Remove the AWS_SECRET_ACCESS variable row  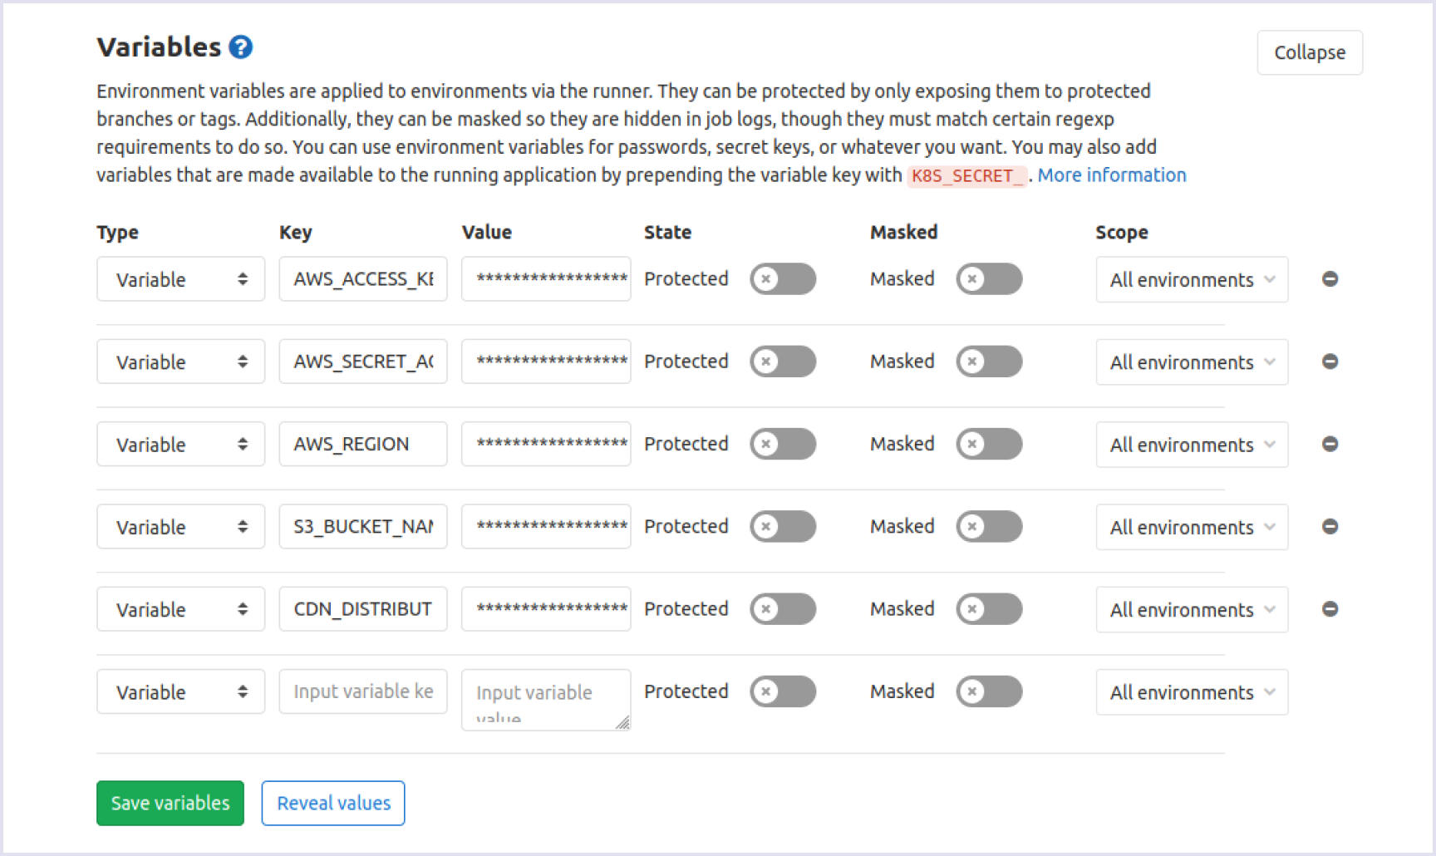coord(1330,362)
